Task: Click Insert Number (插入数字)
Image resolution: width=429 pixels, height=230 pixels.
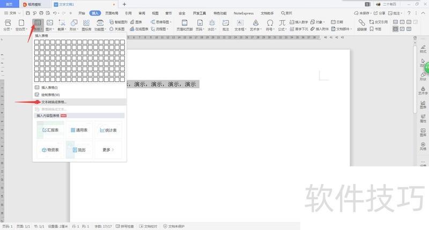Action: 299,22
